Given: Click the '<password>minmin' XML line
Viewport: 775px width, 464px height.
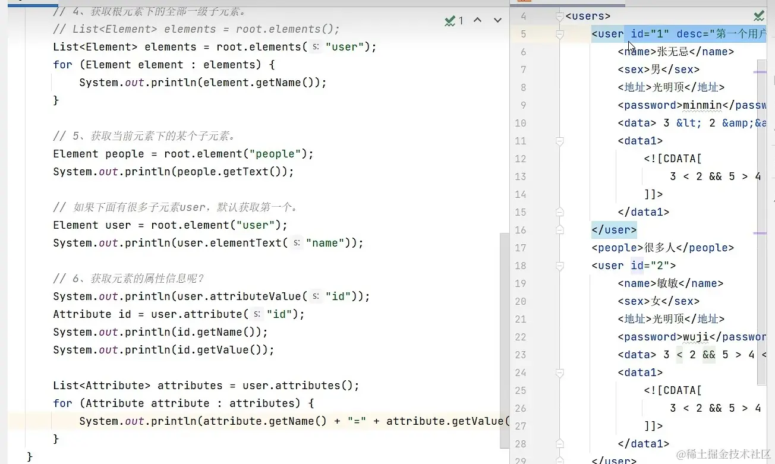Looking at the screenshot, I should pyautogui.click(x=692, y=105).
